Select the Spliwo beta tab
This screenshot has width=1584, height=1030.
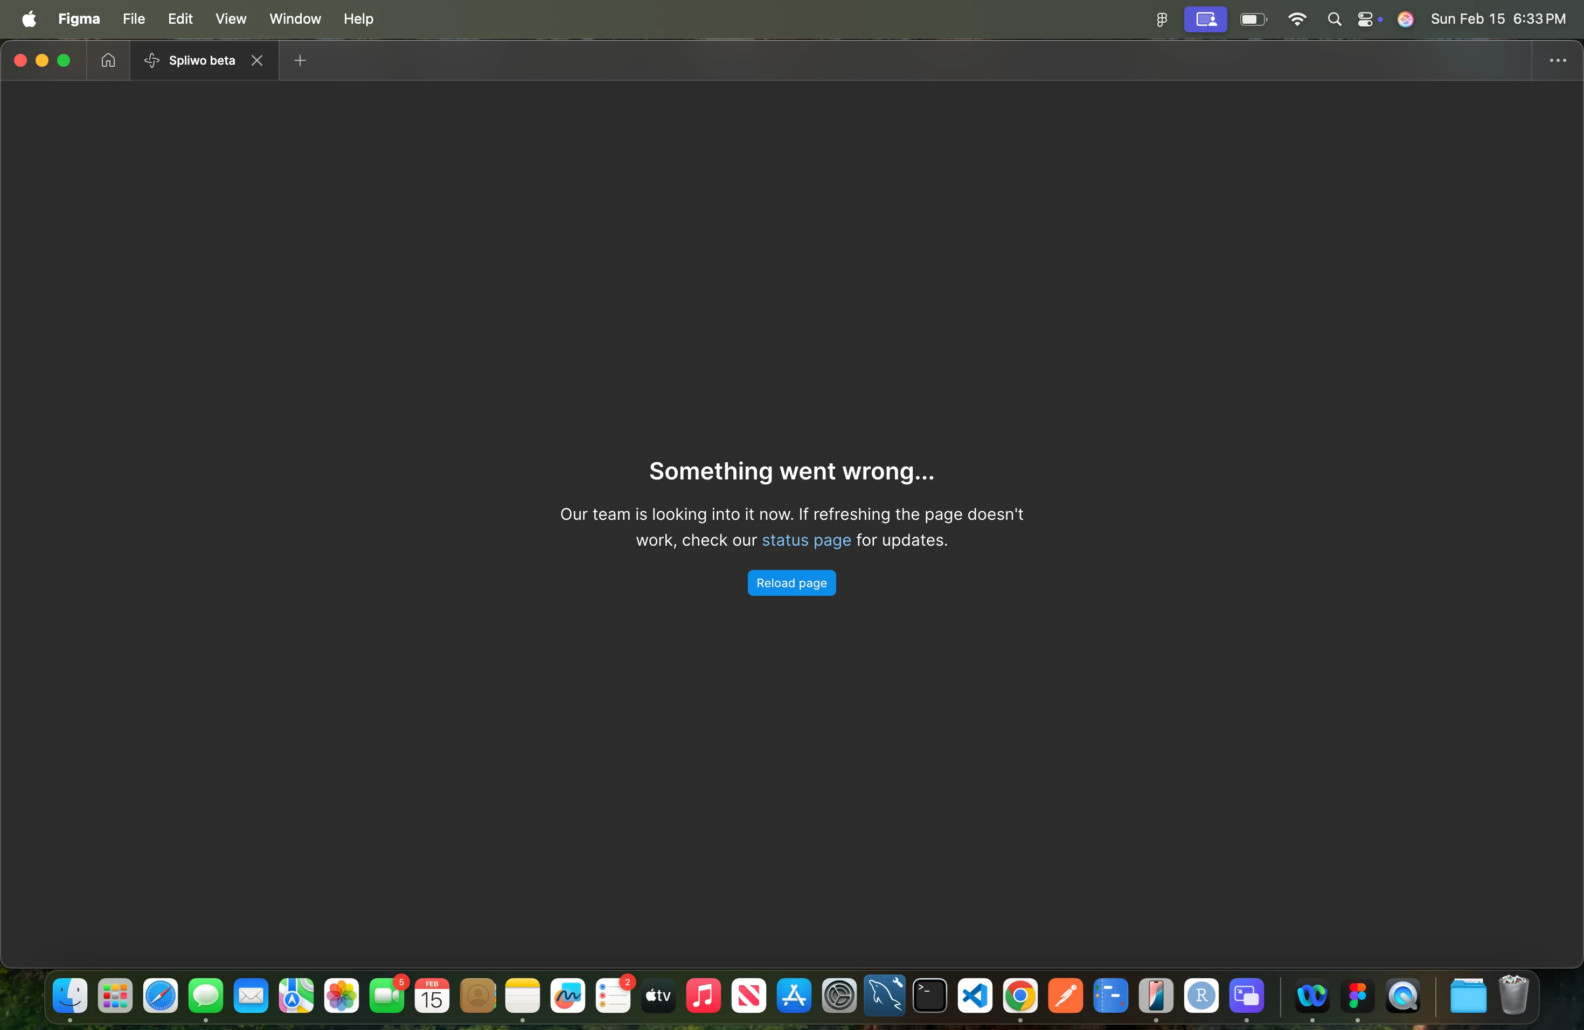pyautogui.click(x=201, y=60)
